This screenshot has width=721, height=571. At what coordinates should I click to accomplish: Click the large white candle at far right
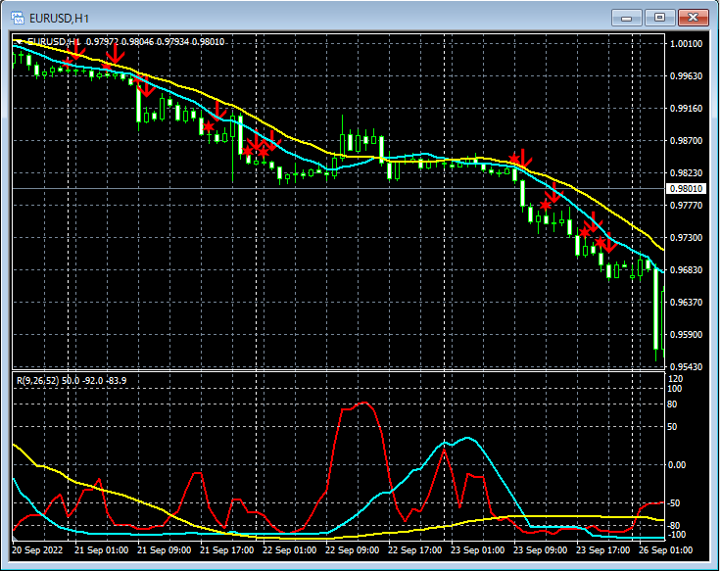click(656, 309)
